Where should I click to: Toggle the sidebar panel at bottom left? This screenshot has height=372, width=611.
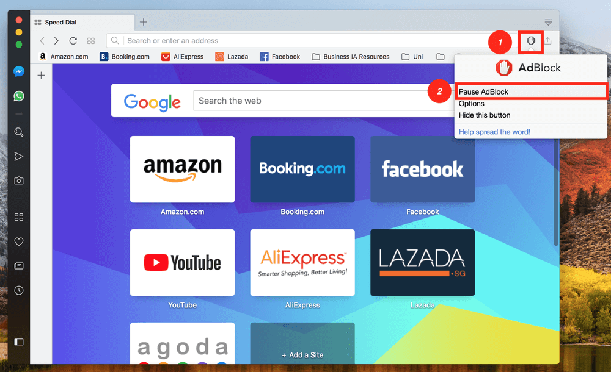coord(19,342)
